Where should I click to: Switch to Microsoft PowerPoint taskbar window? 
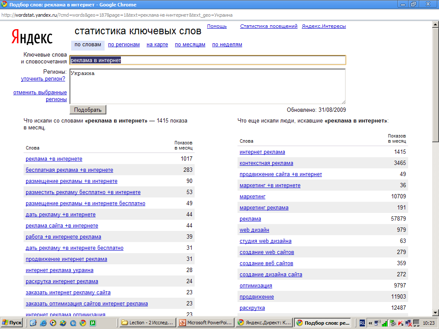point(206,323)
